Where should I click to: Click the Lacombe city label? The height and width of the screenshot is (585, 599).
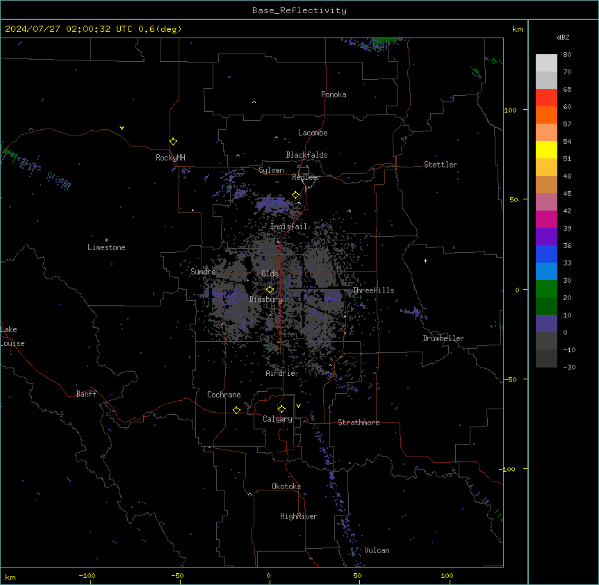(x=313, y=133)
